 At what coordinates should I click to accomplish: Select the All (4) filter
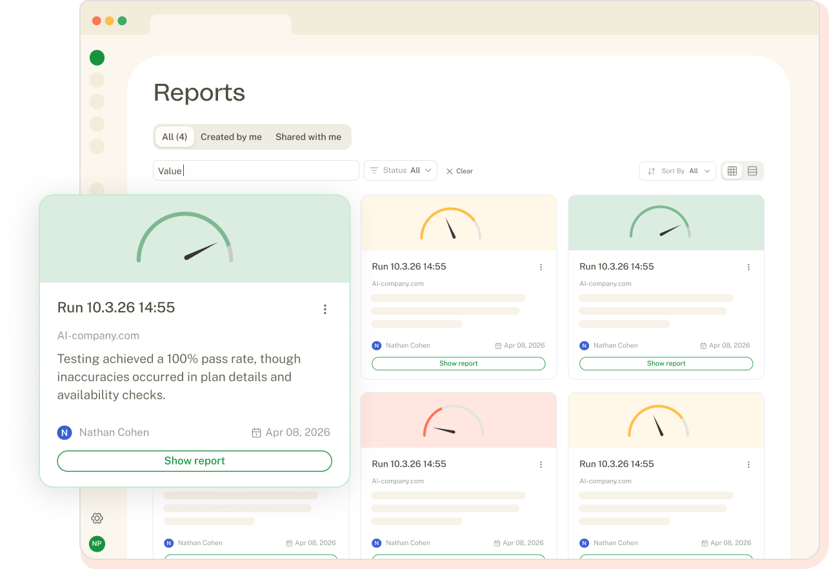pos(175,137)
